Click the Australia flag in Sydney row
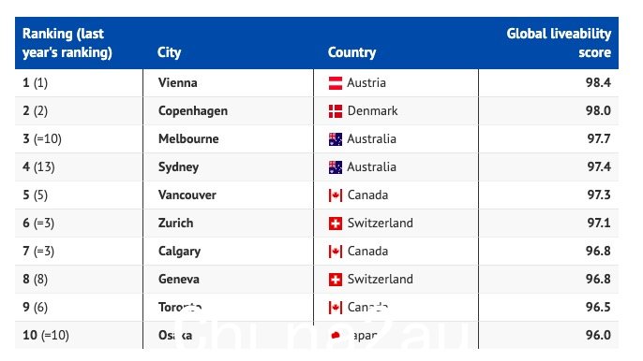 [335, 167]
